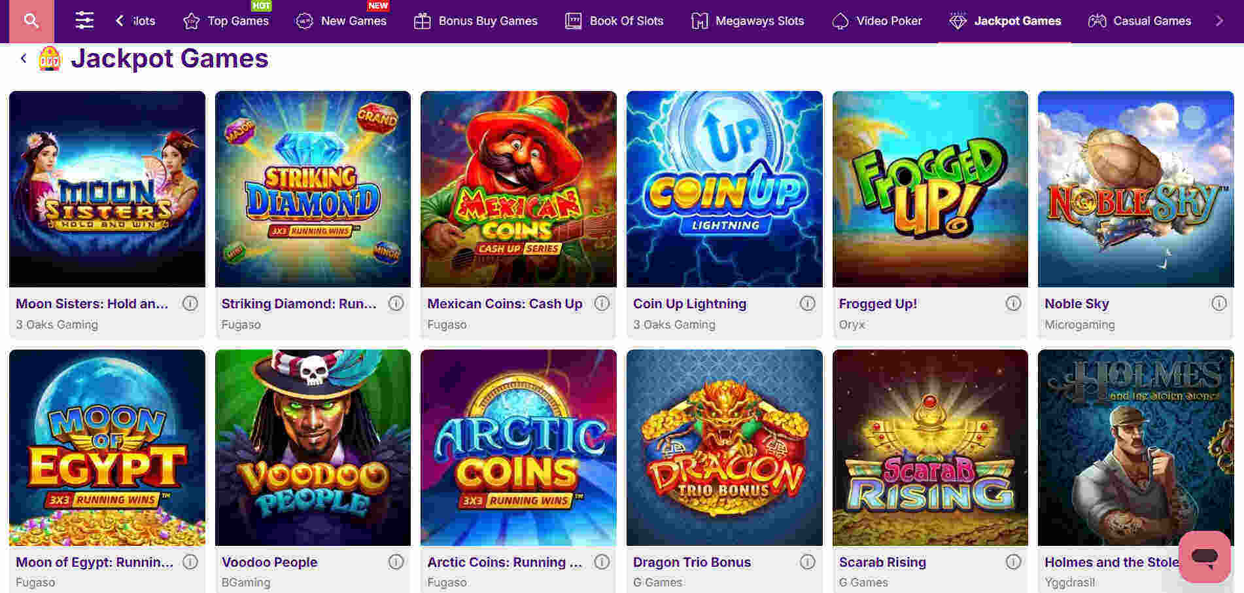Viewport: 1244px width, 593px height.
Task: Click info icon for Coin Up Lightning
Action: coord(808,304)
